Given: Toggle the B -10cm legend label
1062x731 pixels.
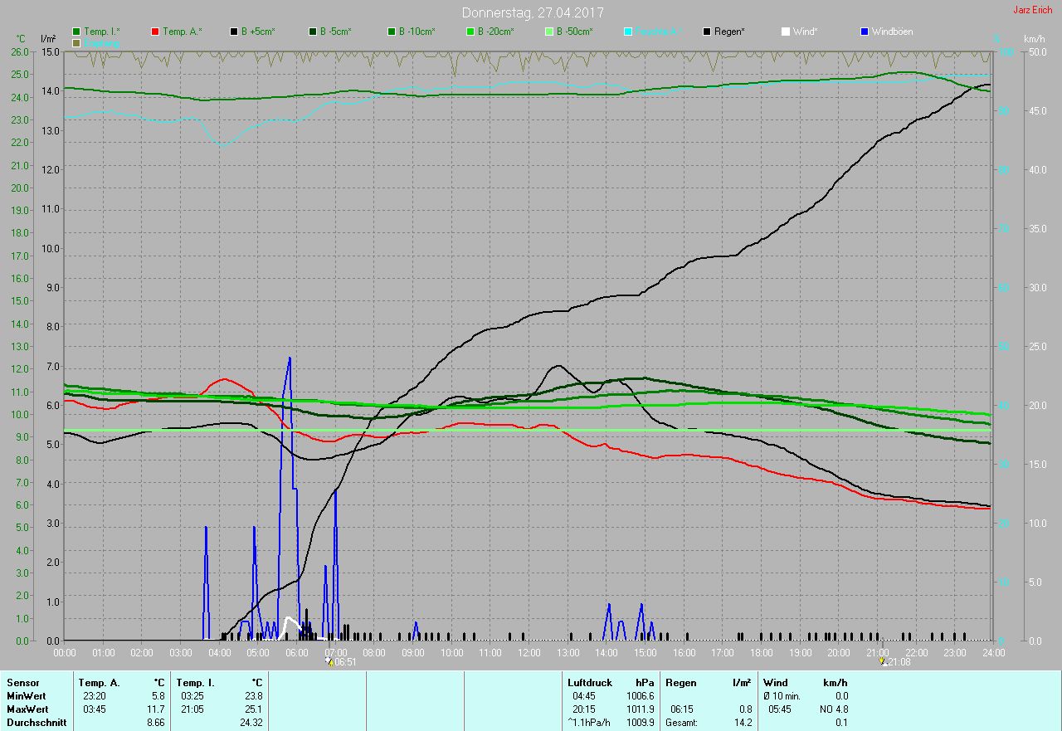Looking at the screenshot, I should point(417,32).
